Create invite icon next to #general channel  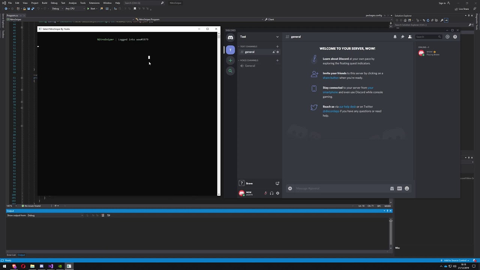[x=273, y=52]
